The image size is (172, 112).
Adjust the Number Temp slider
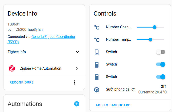tap(150, 39)
